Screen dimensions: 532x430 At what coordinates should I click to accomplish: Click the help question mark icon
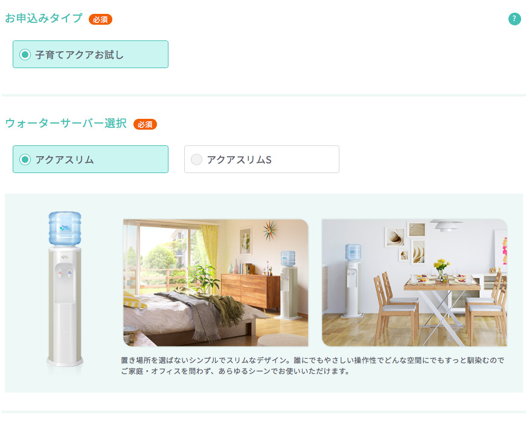tap(514, 19)
